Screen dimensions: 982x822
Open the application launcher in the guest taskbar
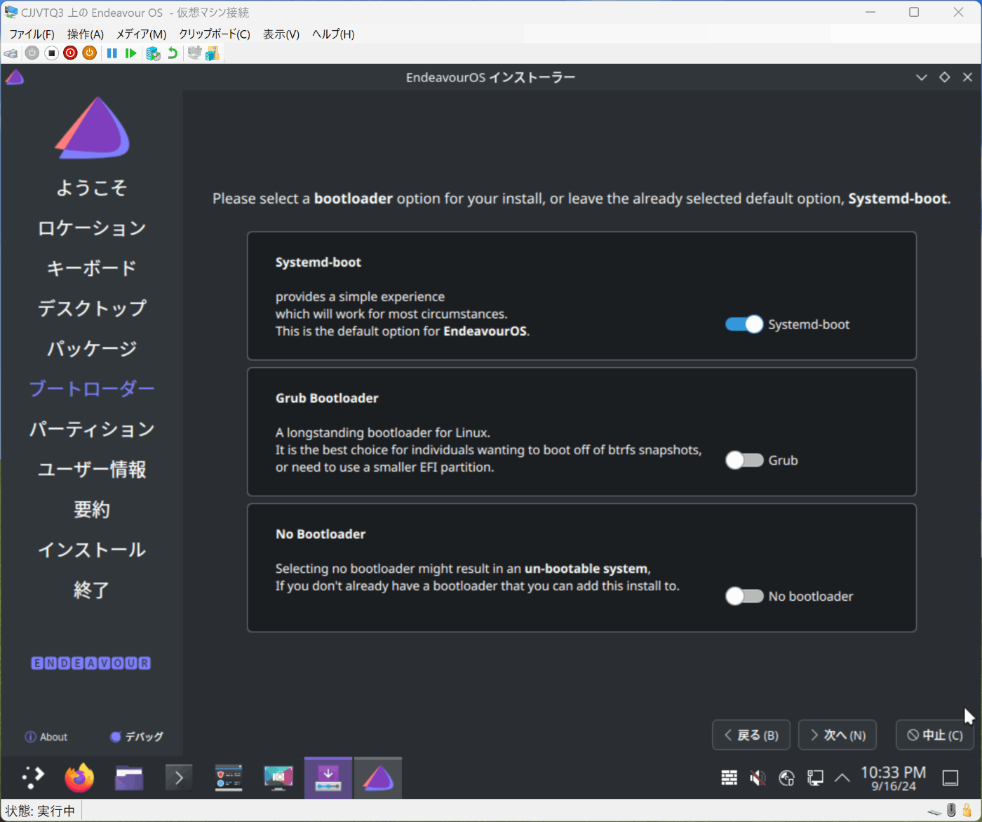[x=33, y=777]
